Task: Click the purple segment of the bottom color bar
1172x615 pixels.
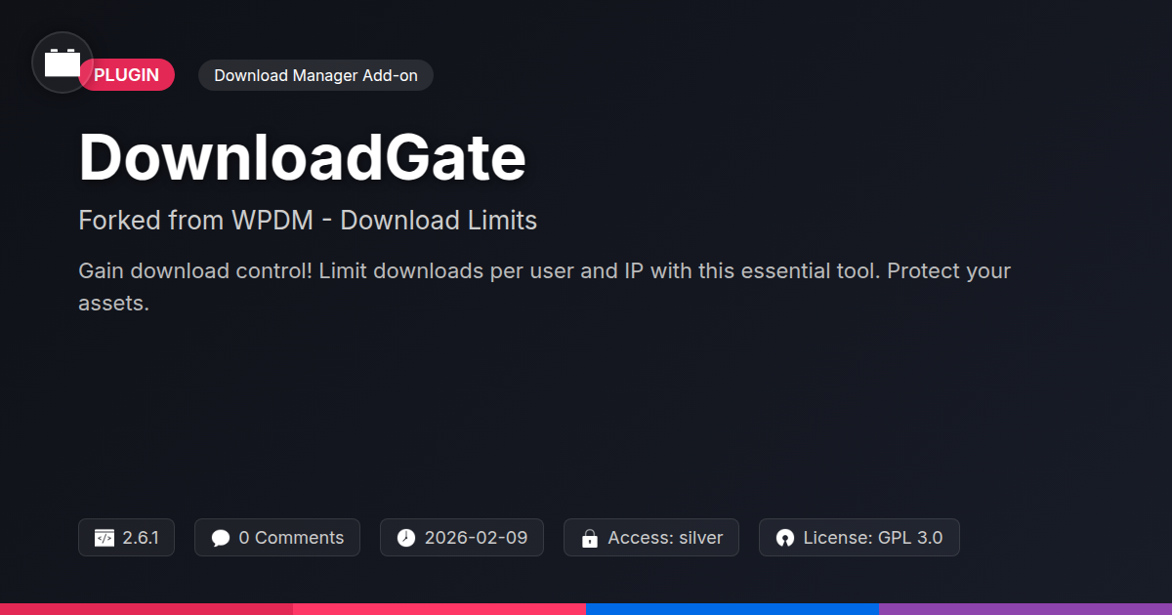Action: 1025,609
